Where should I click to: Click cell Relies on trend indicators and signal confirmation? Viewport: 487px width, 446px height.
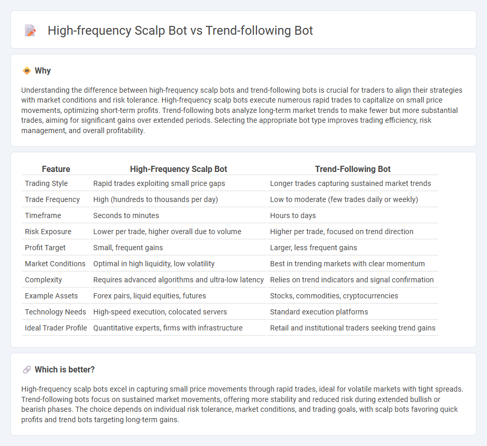pos(352,280)
